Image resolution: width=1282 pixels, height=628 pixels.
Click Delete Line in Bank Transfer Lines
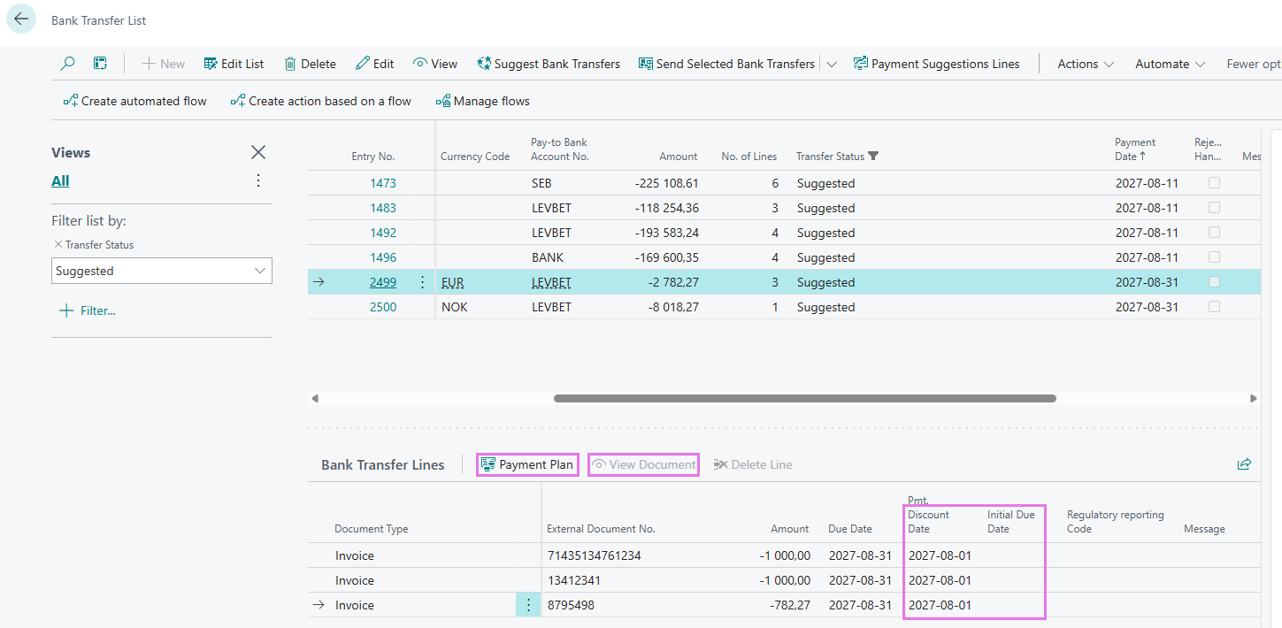pyautogui.click(x=752, y=464)
